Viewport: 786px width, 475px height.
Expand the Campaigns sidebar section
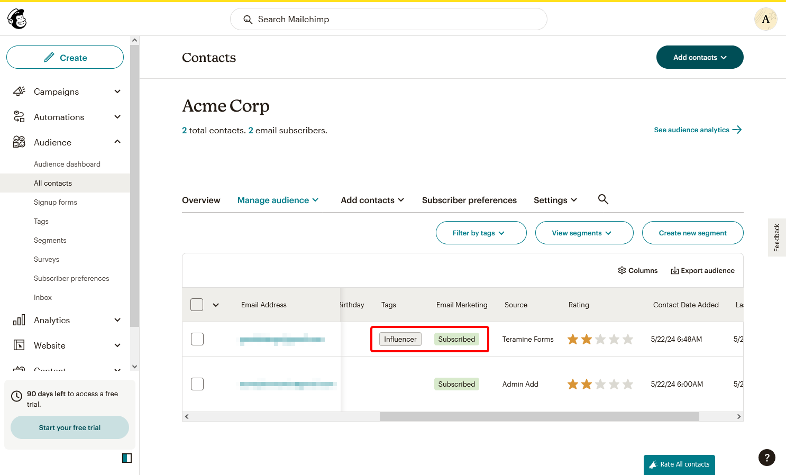click(x=117, y=92)
